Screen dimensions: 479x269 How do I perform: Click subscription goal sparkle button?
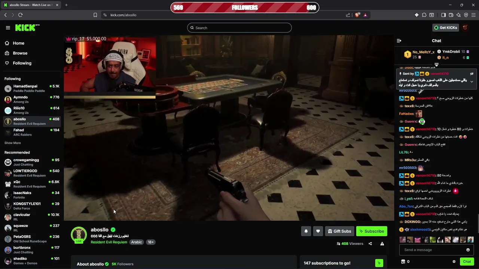(x=379, y=263)
